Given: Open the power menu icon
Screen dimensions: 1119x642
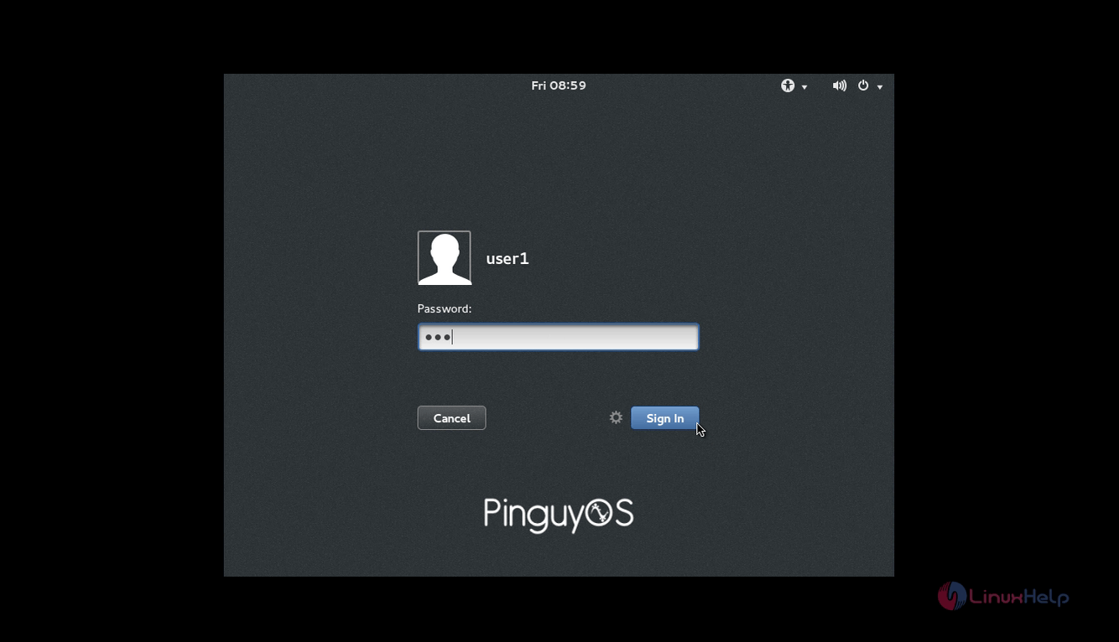Looking at the screenshot, I should pos(863,85).
